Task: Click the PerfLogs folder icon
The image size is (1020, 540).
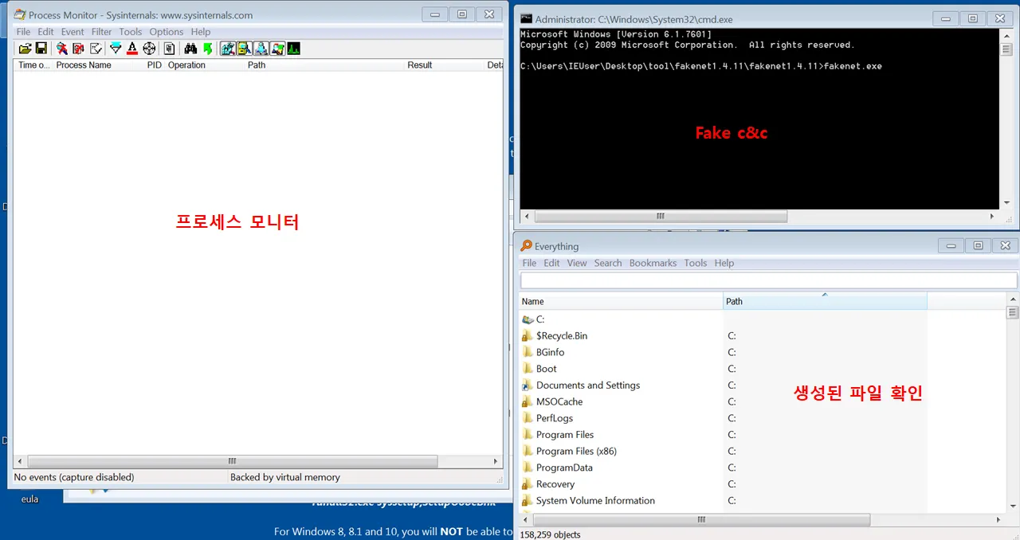Action: point(528,418)
